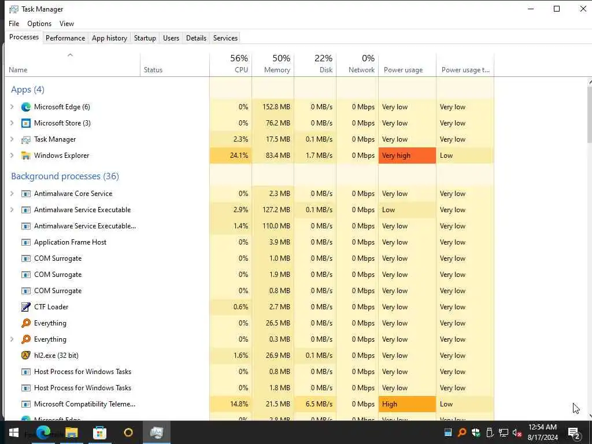Select the 24.1% CPU cell
The width and height of the screenshot is (592, 444).
click(231, 156)
